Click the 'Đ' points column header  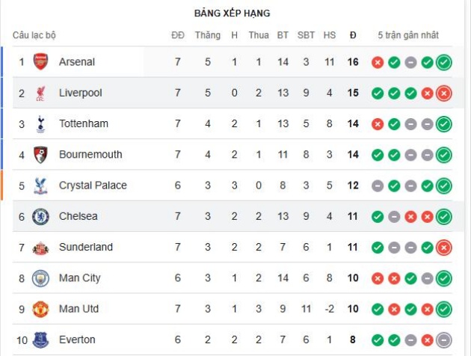click(x=353, y=35)
